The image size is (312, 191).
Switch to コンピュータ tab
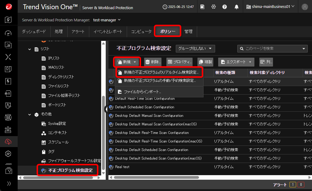pyautogui.click(x=141, y=31)
